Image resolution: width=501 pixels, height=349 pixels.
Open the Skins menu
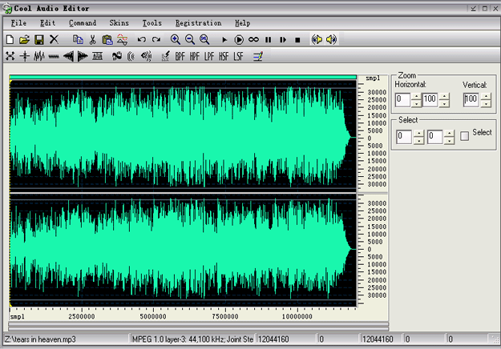pos(119,23)
